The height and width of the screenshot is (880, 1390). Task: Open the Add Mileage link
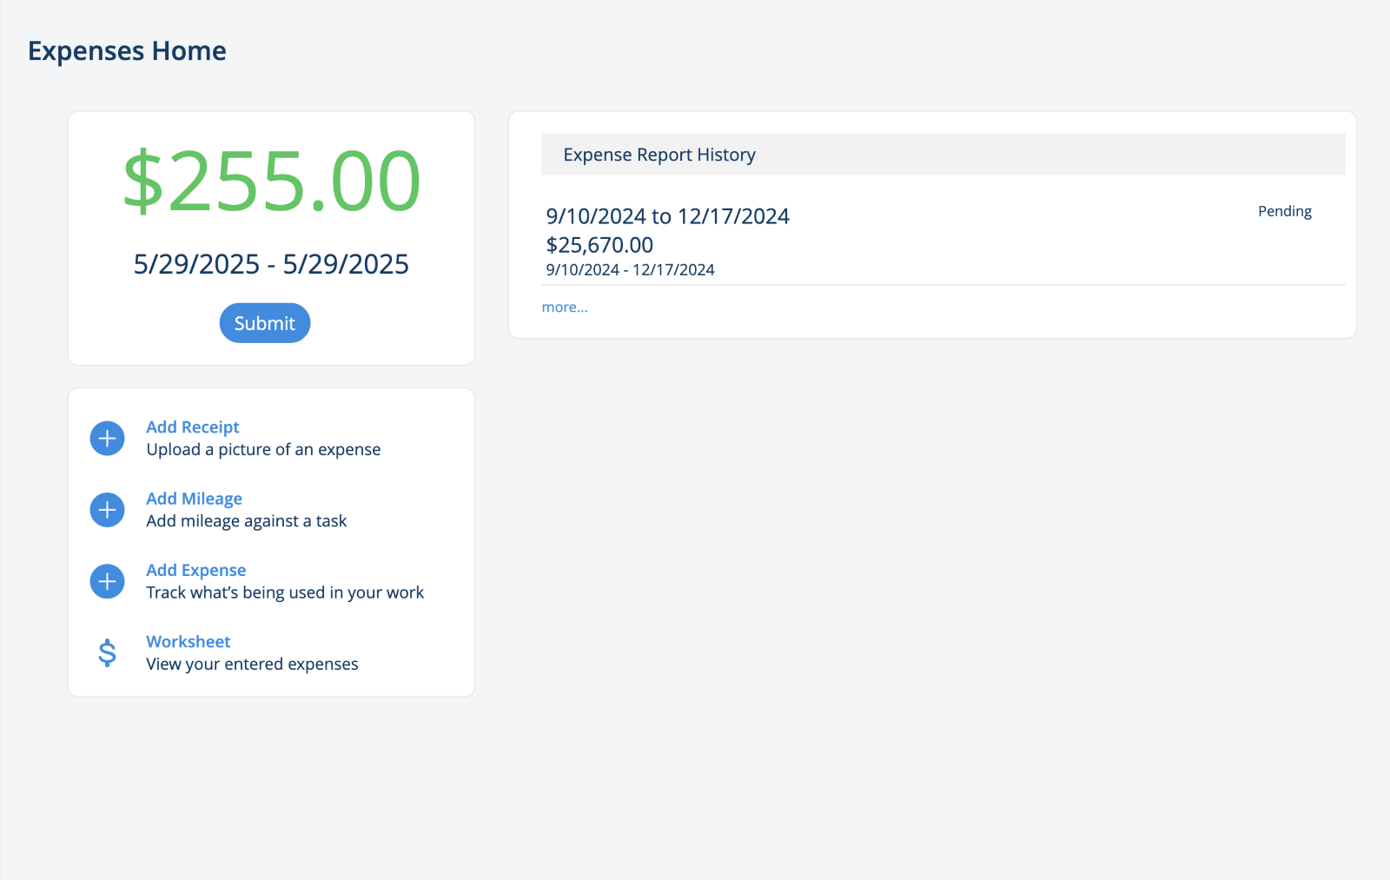pyautogui.click(x=194, y=499)
